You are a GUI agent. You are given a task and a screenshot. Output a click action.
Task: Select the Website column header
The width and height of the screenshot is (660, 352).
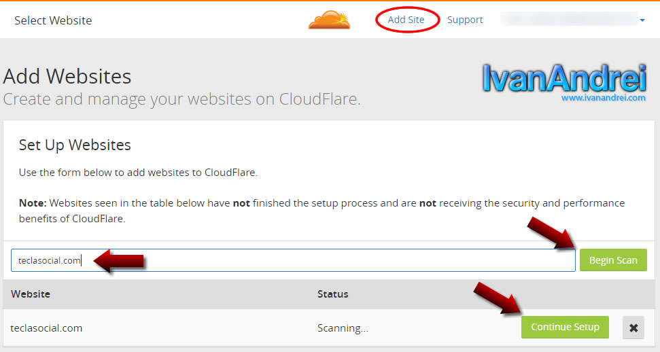[31, 294]
